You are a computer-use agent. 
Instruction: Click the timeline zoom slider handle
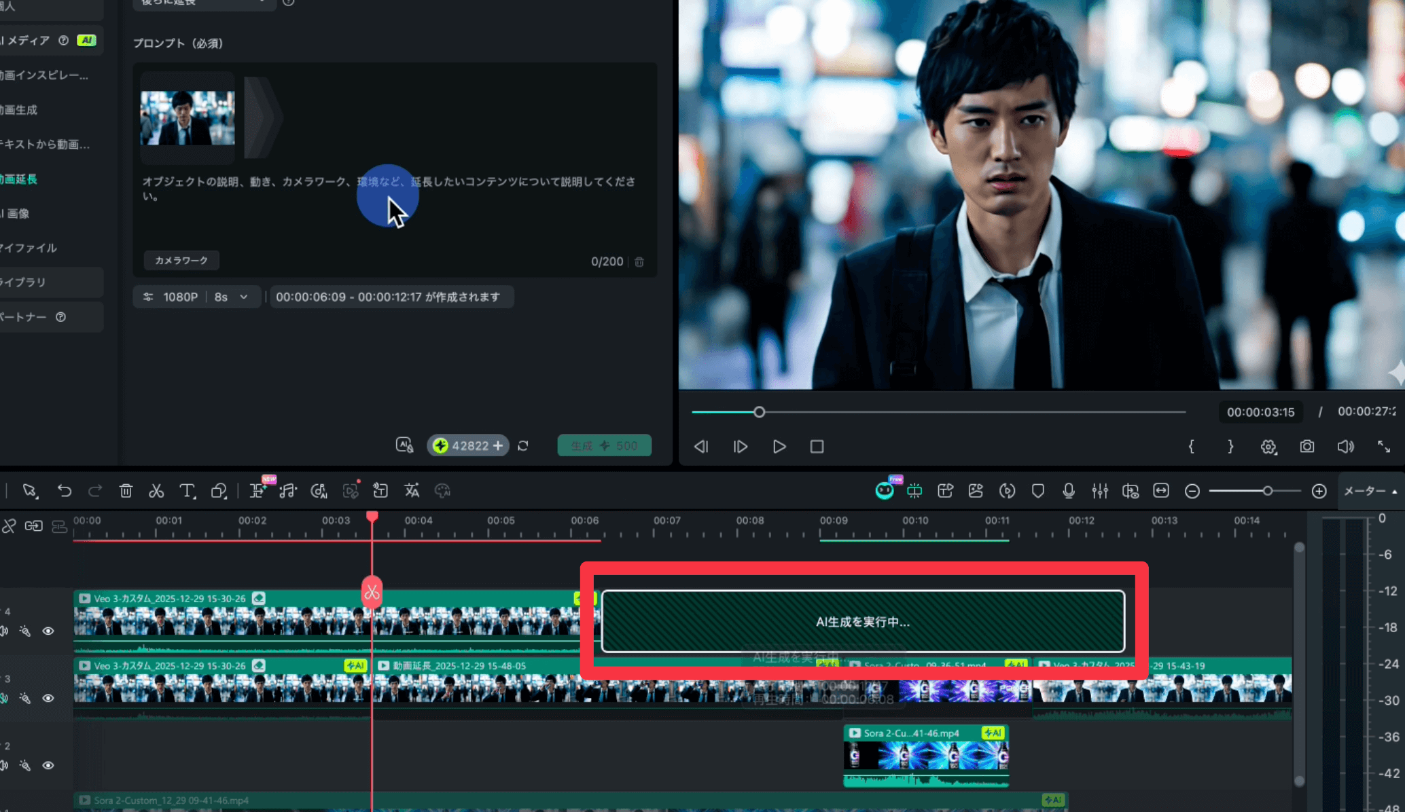point(1267,490)
